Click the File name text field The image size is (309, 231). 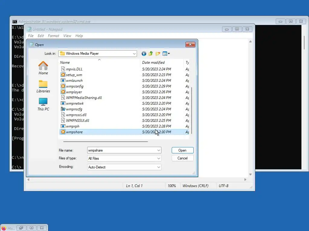pos(122,150)
